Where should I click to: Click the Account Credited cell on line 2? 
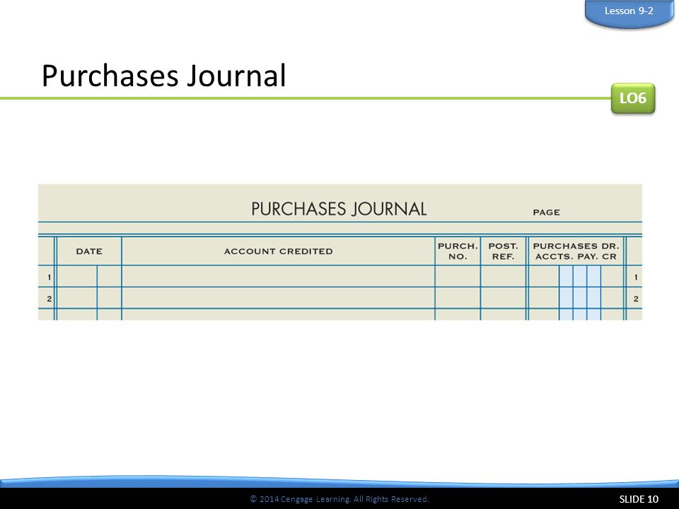[x=278, y=298]
